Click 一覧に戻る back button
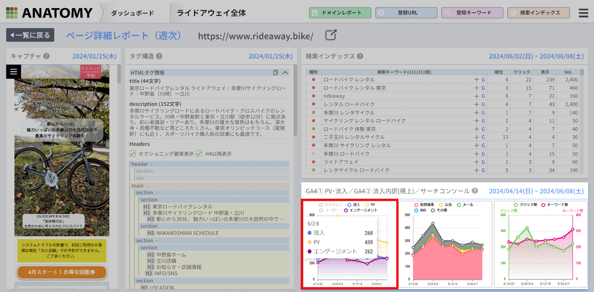The width and height of the screenshot is (594, 292). [x=30, y=35]
